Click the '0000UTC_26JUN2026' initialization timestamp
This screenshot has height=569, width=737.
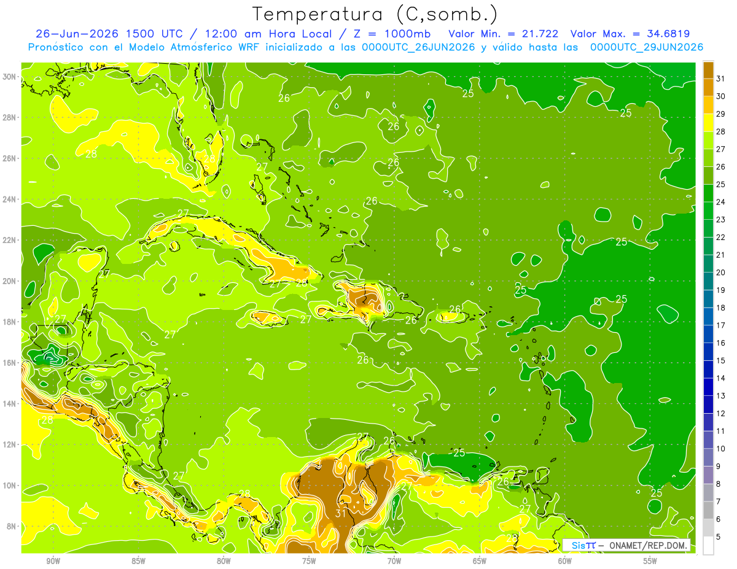click(418, 47)
